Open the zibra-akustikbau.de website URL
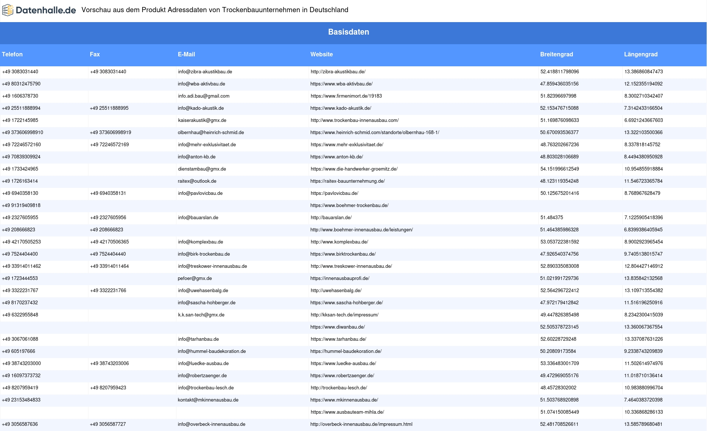This screenshot has height=431, width=707. tap(338, 72)
